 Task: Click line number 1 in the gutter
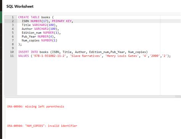coord(13,17)
